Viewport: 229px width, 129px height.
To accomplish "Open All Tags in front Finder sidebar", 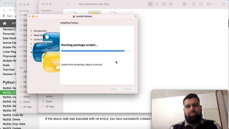I will point(50,106).
